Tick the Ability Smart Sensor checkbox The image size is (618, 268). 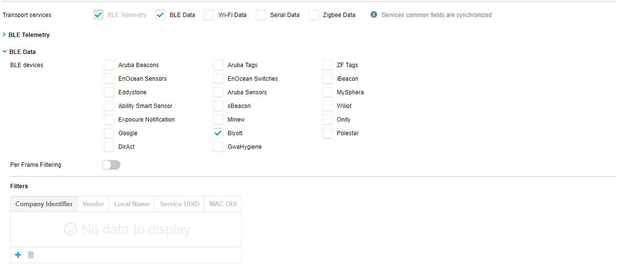(109, 106)
